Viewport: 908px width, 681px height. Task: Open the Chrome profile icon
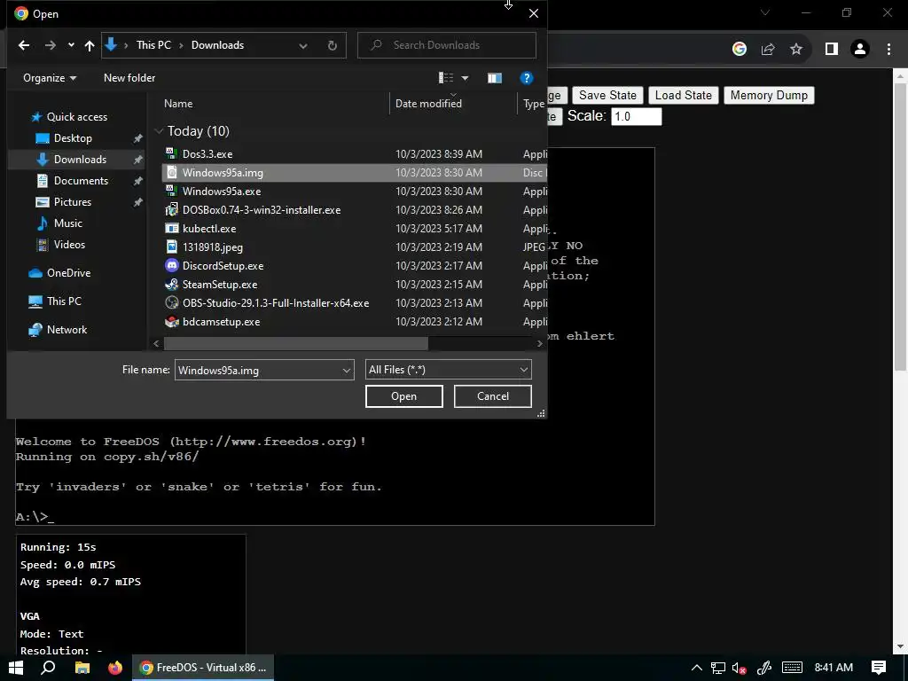click(x=860, y=50)
